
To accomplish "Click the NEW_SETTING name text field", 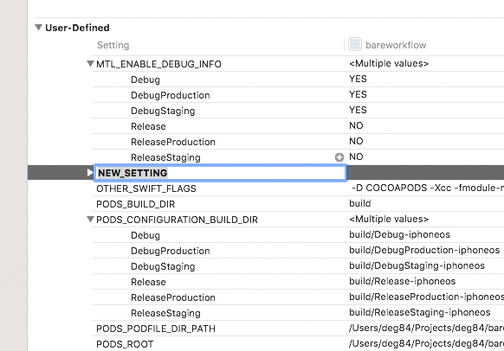I will [x=220, y=173].
